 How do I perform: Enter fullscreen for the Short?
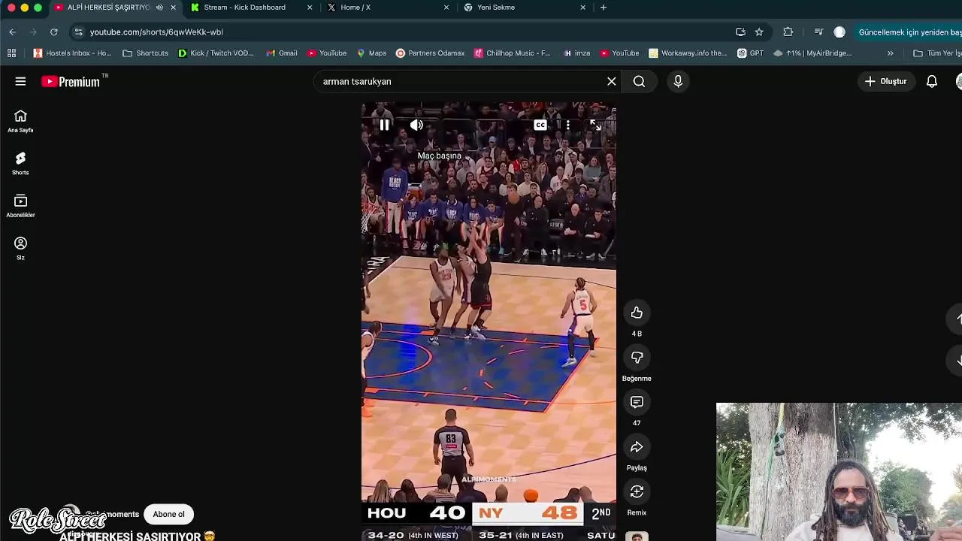click(x=595, y=125)
